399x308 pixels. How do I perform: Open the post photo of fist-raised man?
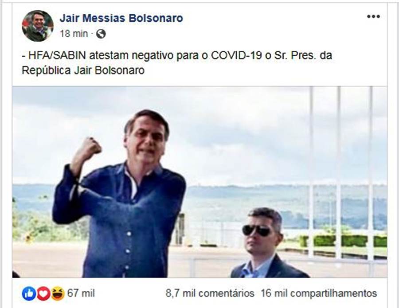(x=199, y=182)
